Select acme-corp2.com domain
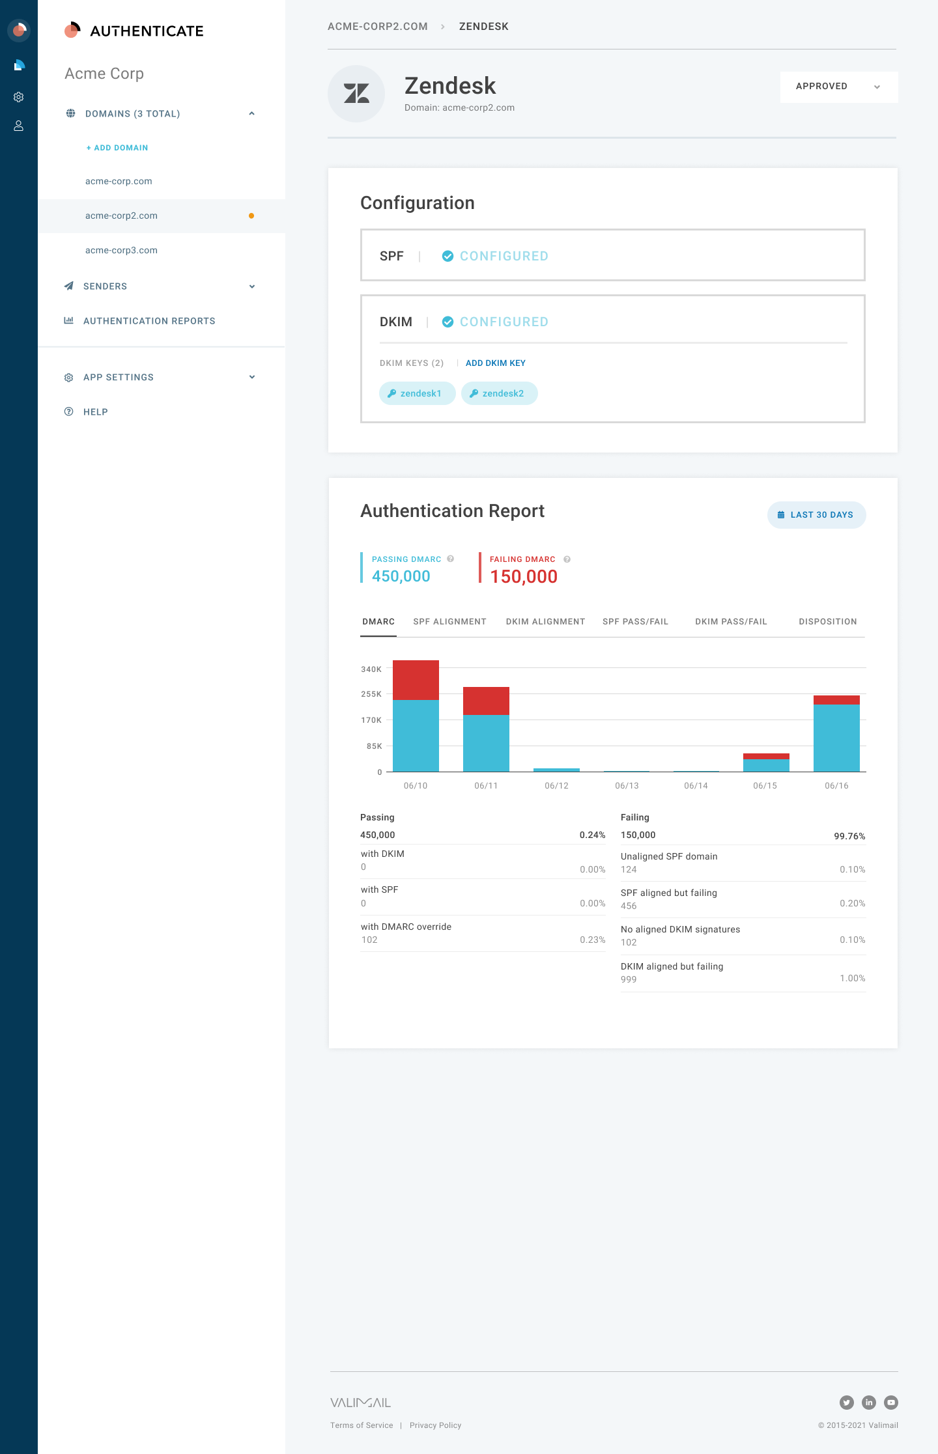938x1454 pixels. 162,216
